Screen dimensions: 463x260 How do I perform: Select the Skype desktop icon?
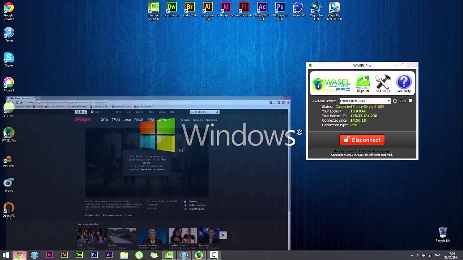click(9, 60)
